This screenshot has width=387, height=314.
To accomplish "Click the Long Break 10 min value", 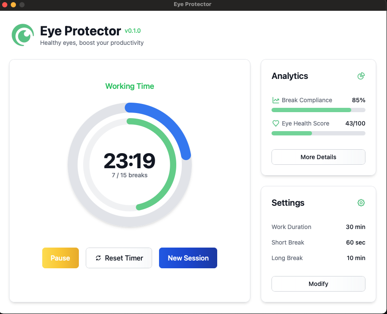I will 356,258.
